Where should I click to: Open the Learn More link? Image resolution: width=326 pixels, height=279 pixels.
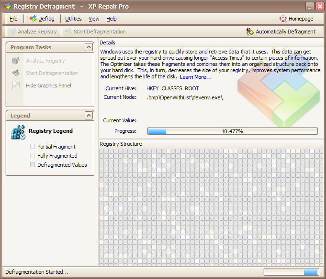click(196, 77)
